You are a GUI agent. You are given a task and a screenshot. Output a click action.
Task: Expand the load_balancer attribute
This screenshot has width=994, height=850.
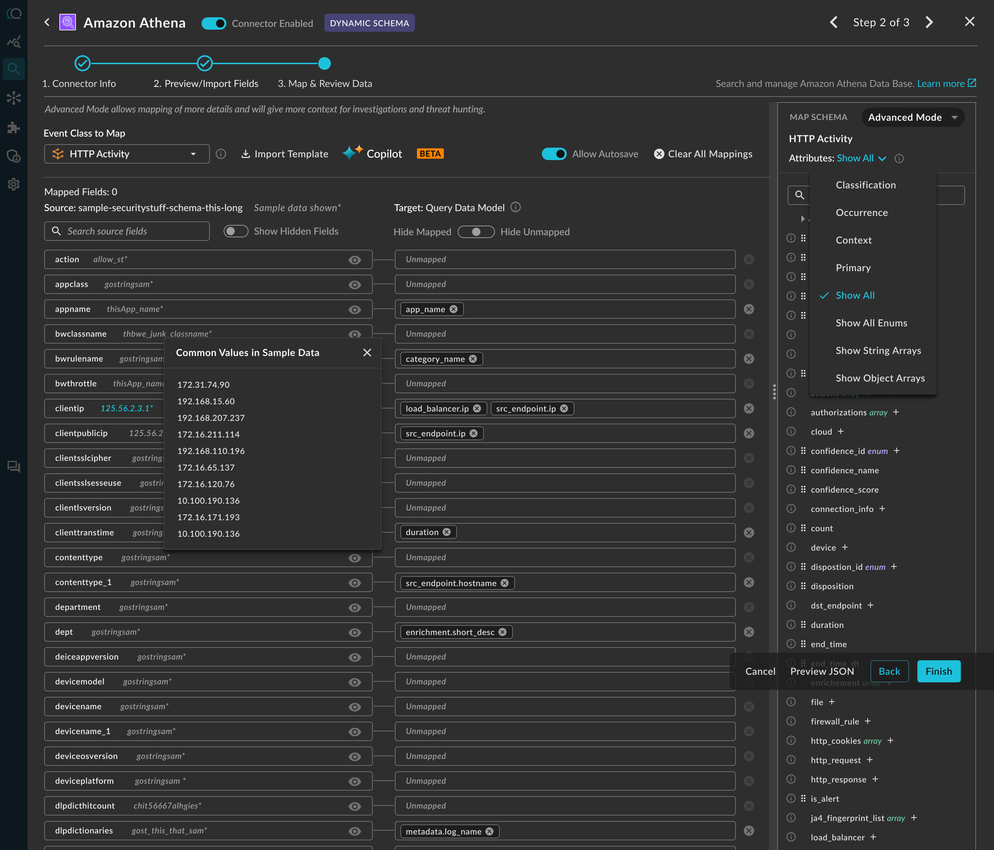point(874,837)
